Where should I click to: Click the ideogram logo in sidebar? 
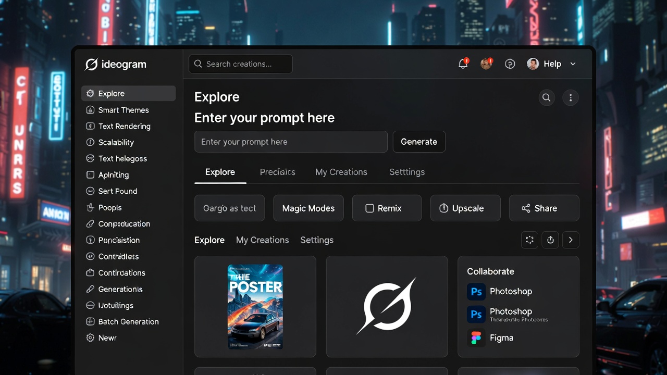pos(116,65)
